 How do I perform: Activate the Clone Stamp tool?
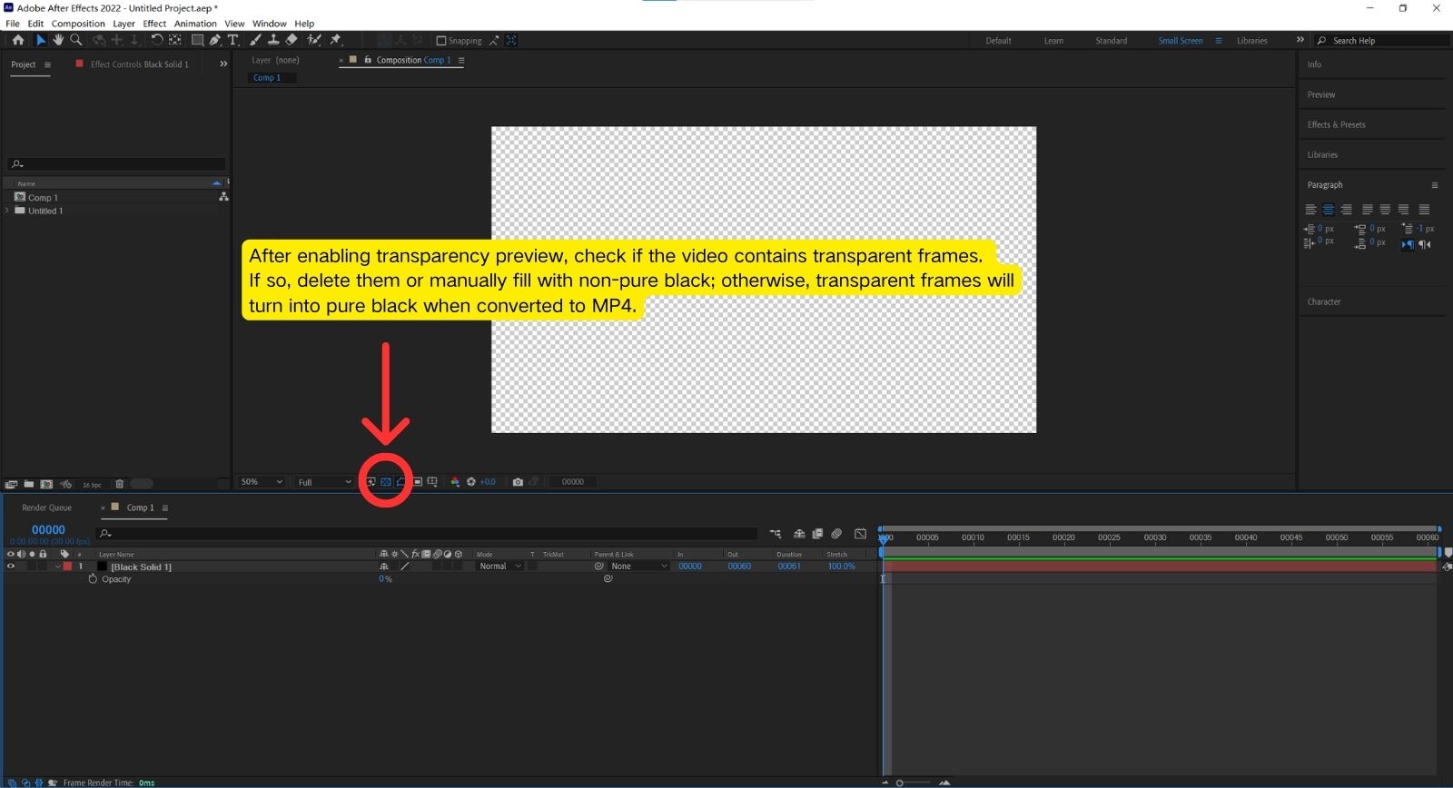[x=273, y=40]
